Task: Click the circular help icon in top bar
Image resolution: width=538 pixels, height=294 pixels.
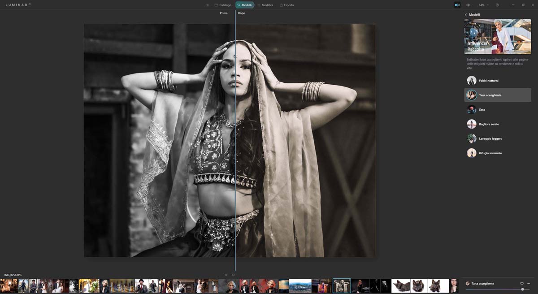Action: click(x=497, y=5)
